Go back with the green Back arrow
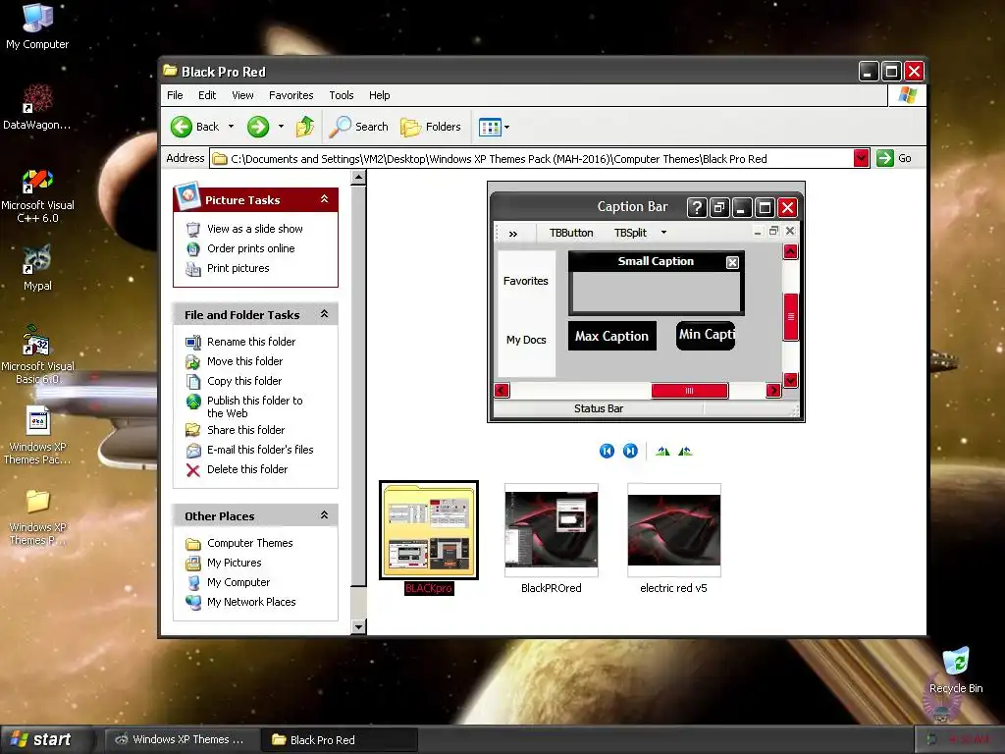The width and height of the screenshot is (1005, 754). [x=195, y=127]
